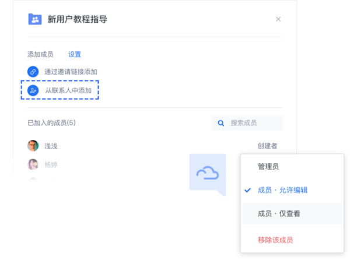
Task: Click the blue cloud bubble icon
Action: 207,173
